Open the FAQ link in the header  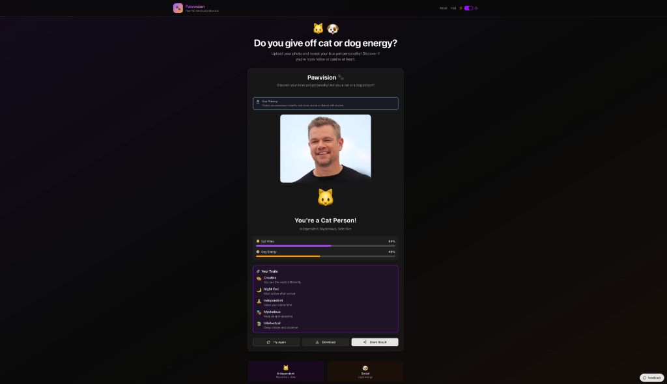pos(453,8)
